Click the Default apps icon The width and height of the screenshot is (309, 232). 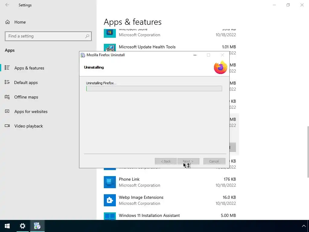[7, 82]
